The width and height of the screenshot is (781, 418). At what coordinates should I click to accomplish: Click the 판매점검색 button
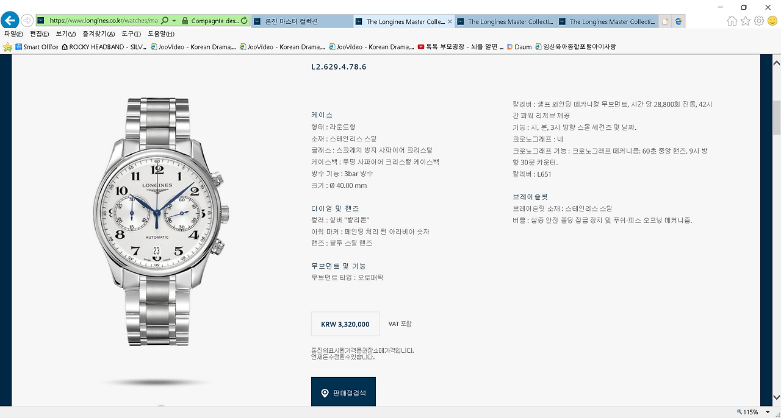tap(344, 393)
